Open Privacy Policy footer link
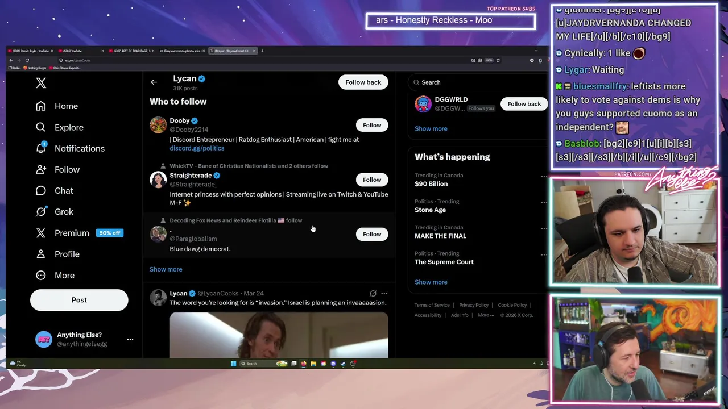The image size is (728, 409). [474, 305]
